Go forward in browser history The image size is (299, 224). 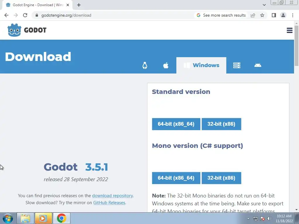16,15
